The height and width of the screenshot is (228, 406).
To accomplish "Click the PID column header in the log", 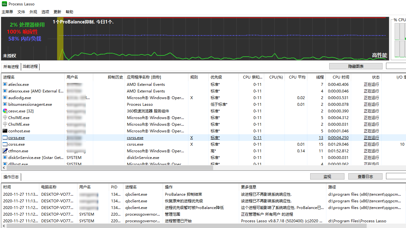I will click(114, 187).
